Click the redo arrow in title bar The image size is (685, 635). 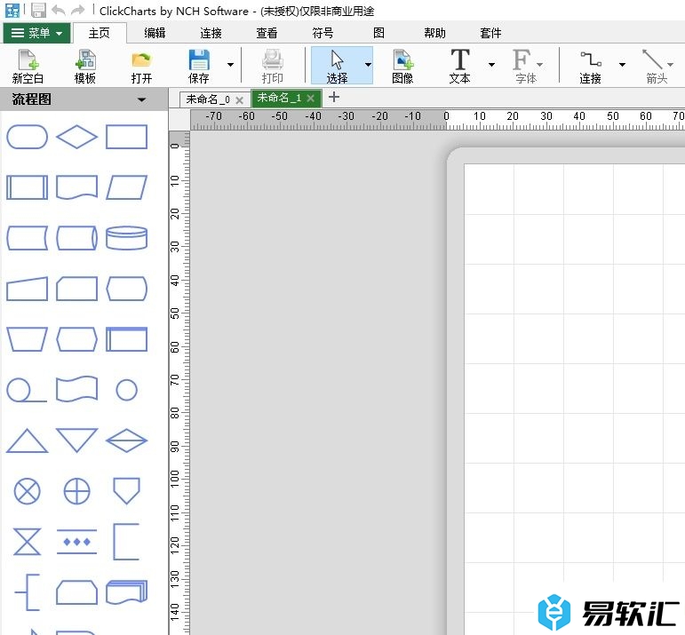coord(78,10)
